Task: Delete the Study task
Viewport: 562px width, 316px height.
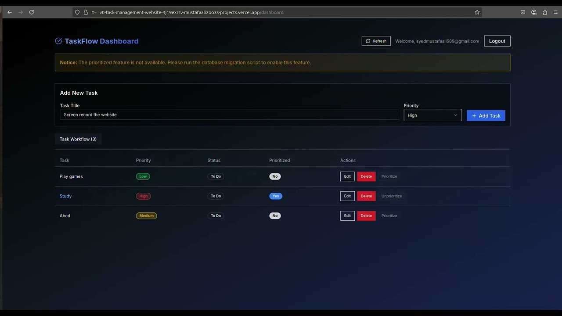Action: pyautogui.click(x=366, y=196)
